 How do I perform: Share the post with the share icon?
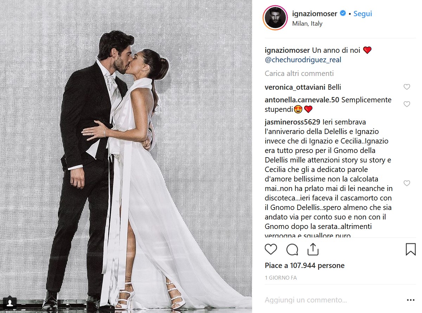coord(313,249)
